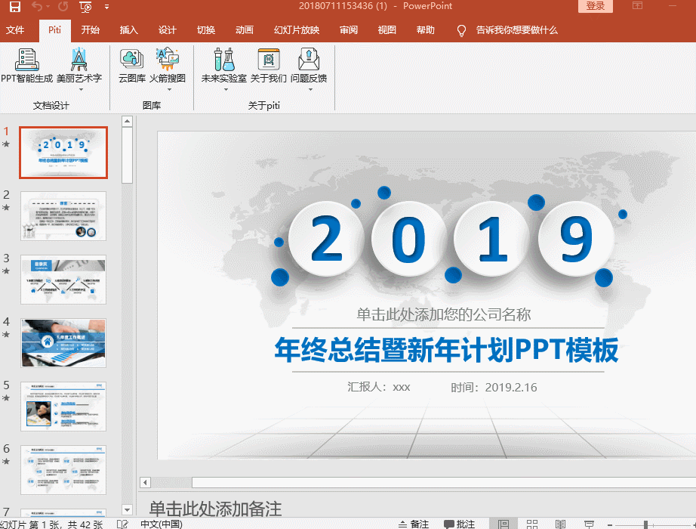Click the 汇报人：xxx text
Viewport: 696px width, 529px height.
pos(379,387)
